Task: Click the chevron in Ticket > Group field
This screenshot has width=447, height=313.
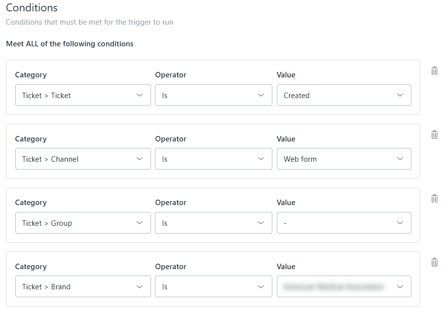Action: pyautogui.click(x=140, y=223)
